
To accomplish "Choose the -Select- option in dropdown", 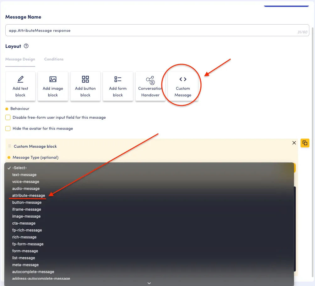I will (x=149, y=168).
